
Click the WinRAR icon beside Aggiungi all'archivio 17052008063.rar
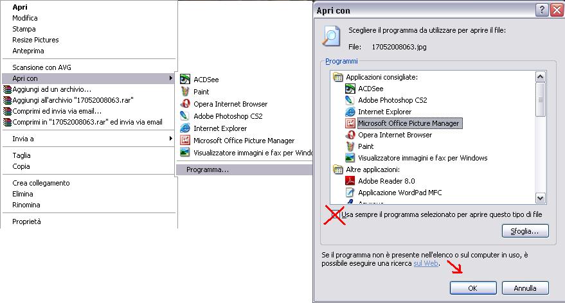[x=7, y=100]
